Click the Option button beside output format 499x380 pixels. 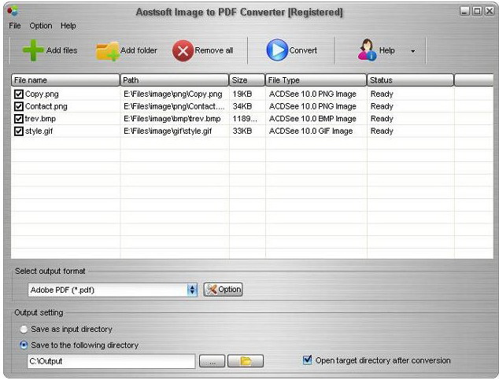point(223,290)
